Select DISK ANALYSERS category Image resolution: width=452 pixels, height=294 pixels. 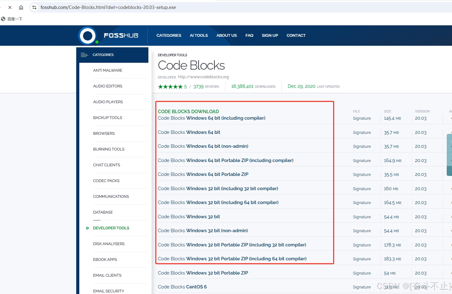(x=109, y=244)
